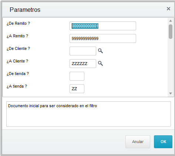This screenshot has width=175, height=156.
Task: Click the ¿De Remito ? label
Action: coord(18,23)
